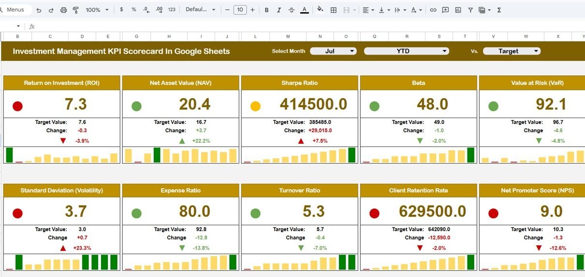Open the Vs. Target dropdown
This screenshot has height=277, width=585.
point(512,51)
